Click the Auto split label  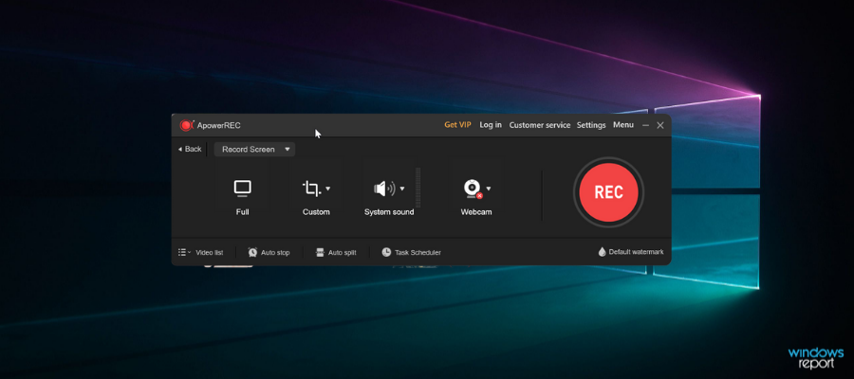click(342, 252)
